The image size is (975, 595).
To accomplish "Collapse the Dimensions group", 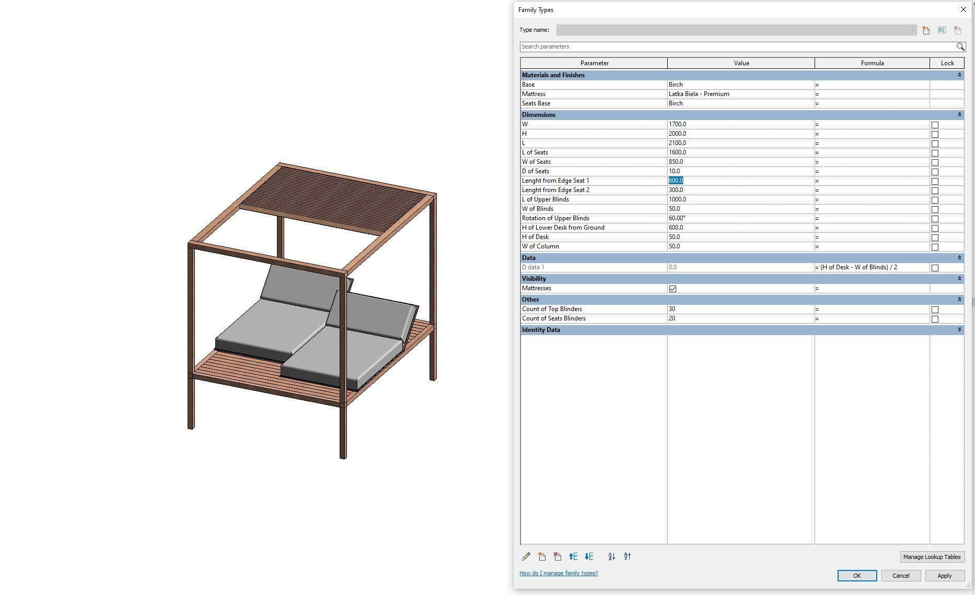I will 959,115.
